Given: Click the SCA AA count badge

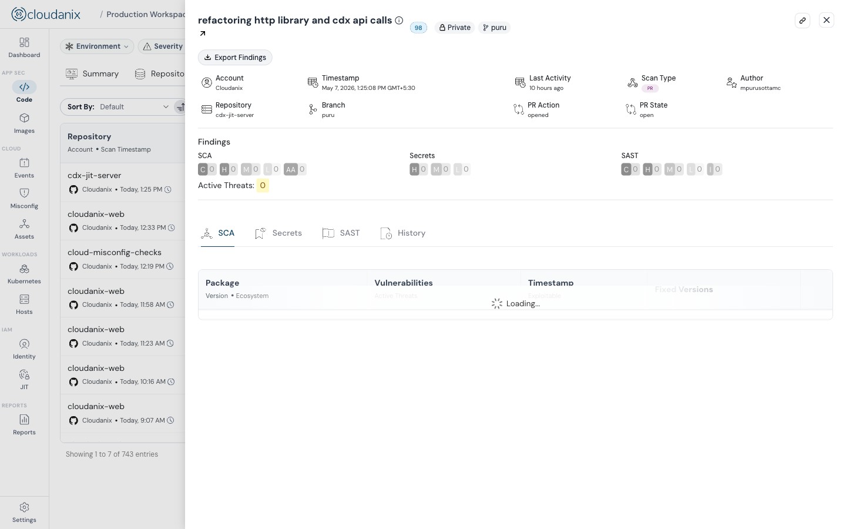Looking at the screenshot, I should click(x=295, y=169).
